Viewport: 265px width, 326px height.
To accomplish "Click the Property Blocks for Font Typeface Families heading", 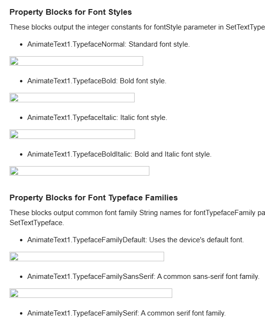I will (94, 198).
